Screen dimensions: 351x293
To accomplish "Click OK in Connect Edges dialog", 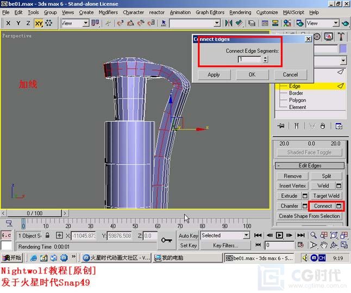I will (252, 74).
